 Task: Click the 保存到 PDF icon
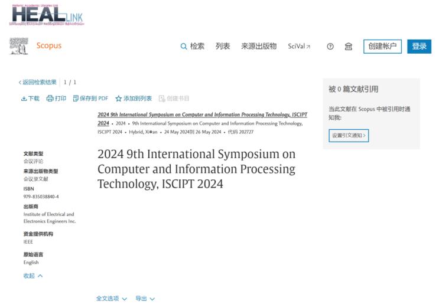click(x=76, y=99)
